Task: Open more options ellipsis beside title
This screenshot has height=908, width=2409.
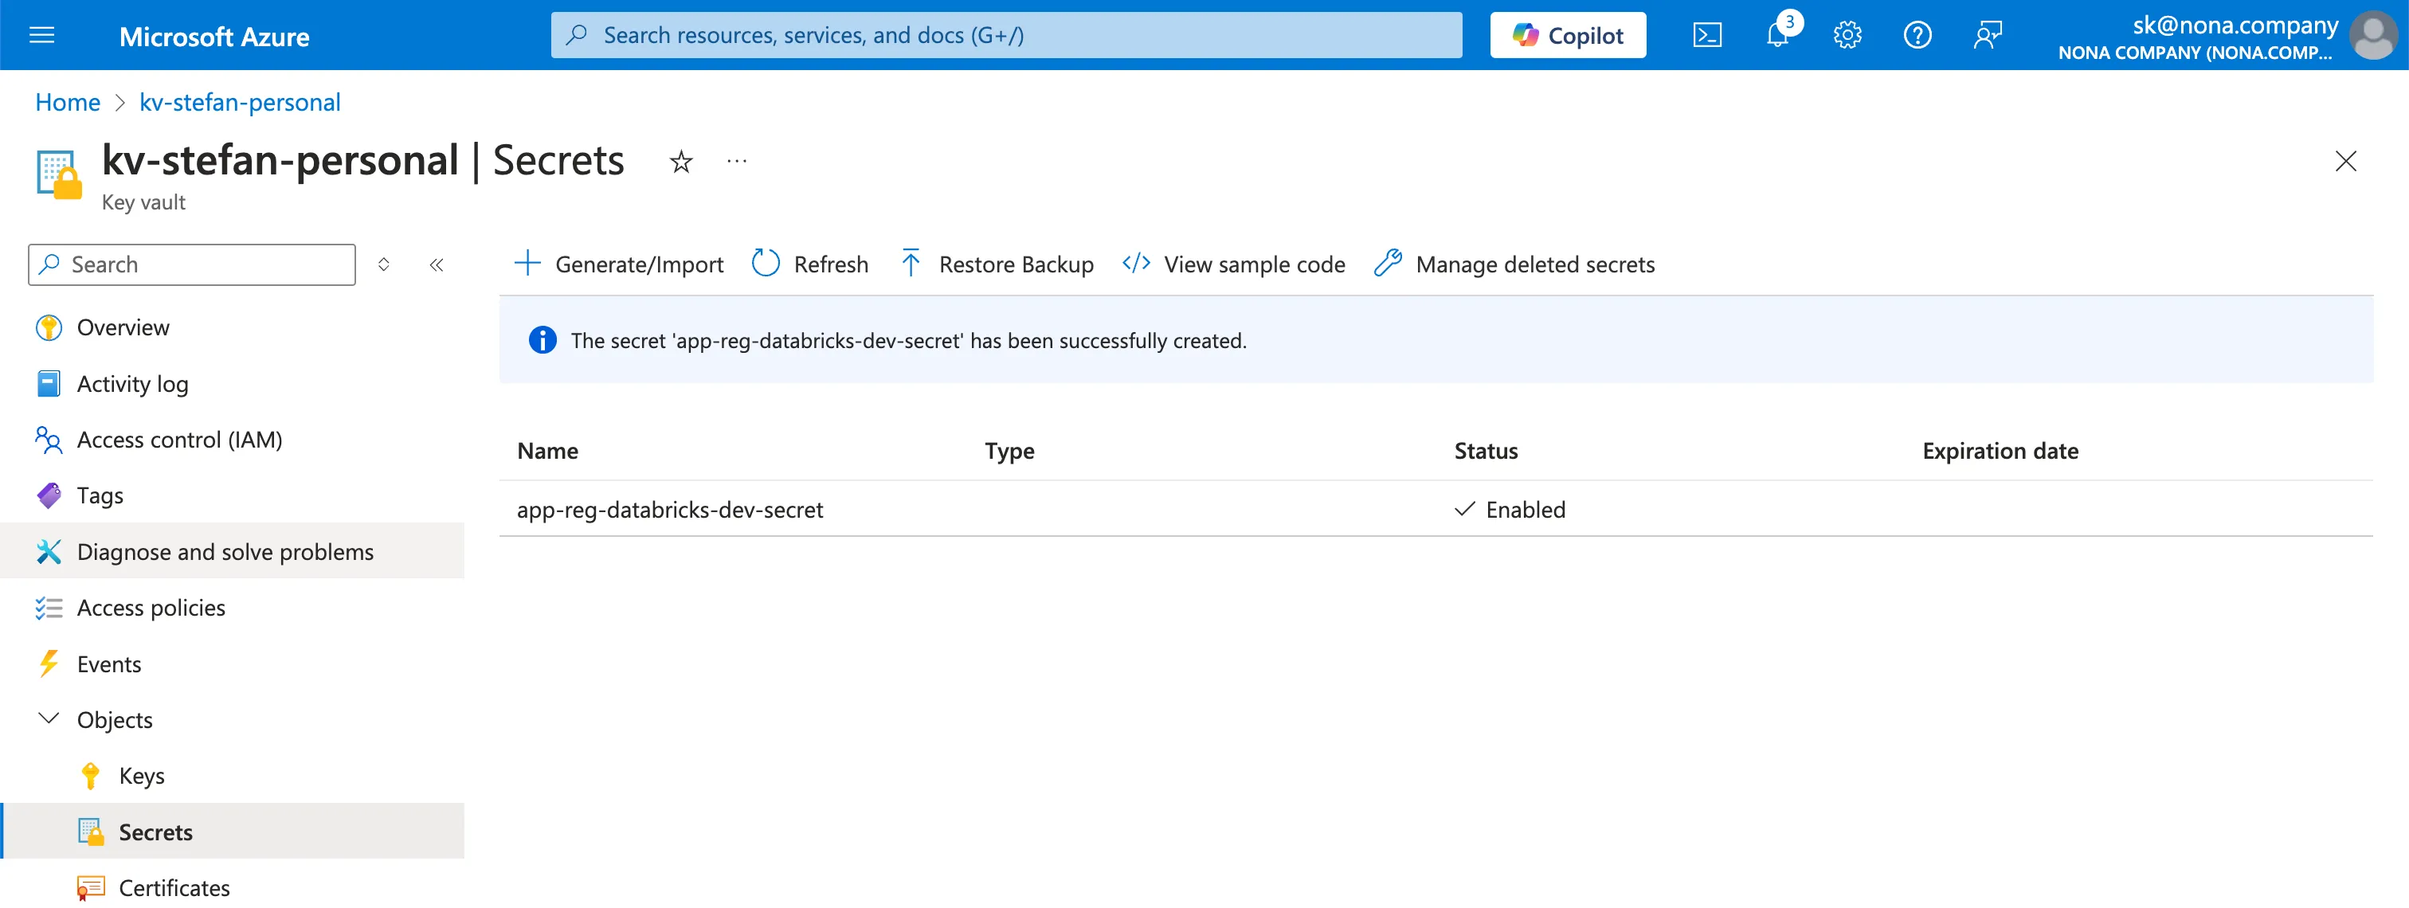Action: [737, 162]
